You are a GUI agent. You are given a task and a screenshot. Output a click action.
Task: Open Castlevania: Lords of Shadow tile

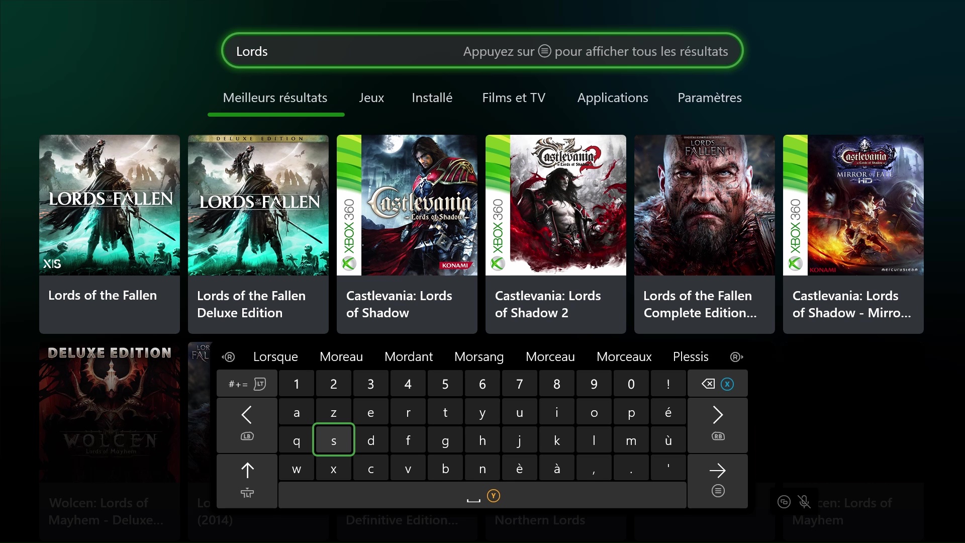pyautogui.click(x=407, y=234)
